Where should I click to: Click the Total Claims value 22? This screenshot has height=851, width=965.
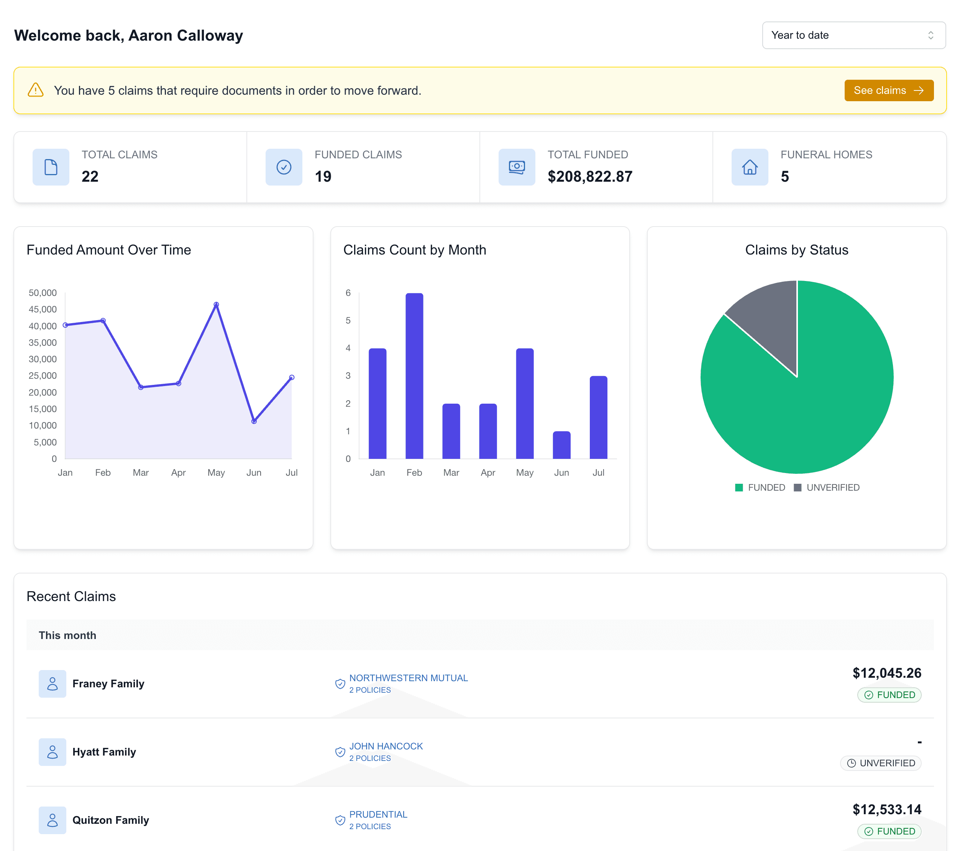(x=90, y=176)
